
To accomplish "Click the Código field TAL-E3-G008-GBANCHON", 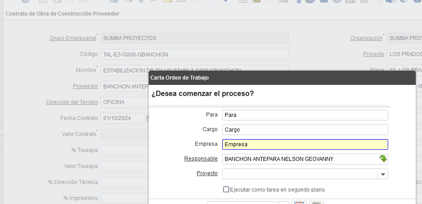I will (x=195, y=54).
